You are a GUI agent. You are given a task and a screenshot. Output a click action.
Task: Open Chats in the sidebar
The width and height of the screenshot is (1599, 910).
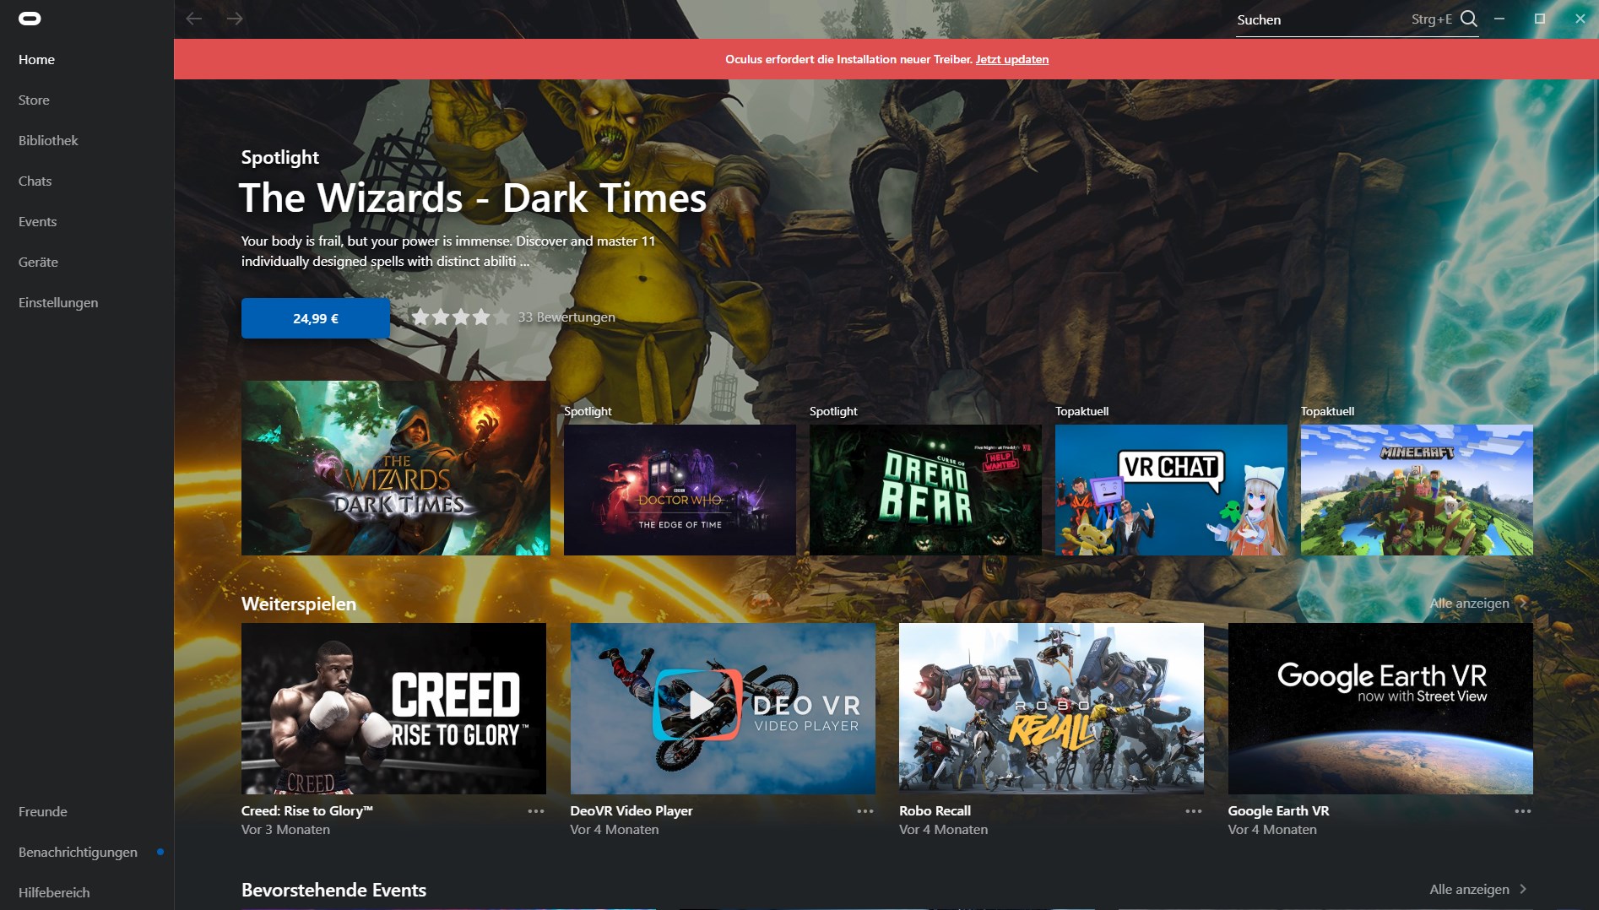click(35, 181)
